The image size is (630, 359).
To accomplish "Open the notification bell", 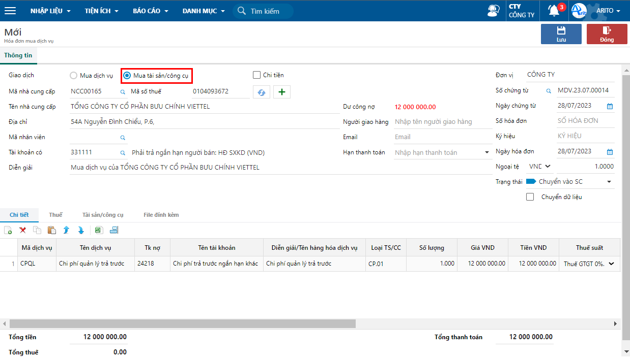I will tap(554, 11).
